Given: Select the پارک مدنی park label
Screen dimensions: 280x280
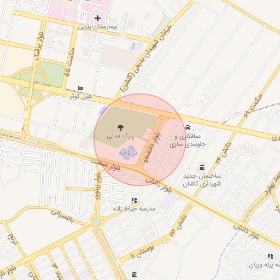Looking at the screenshot, I should [120, 136].
